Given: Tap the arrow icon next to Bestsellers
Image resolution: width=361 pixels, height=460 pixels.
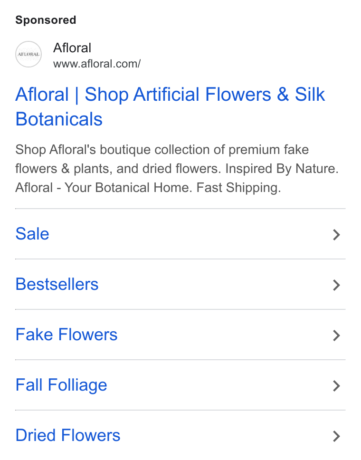Looking at the screenshot, I should coord(336,285).
